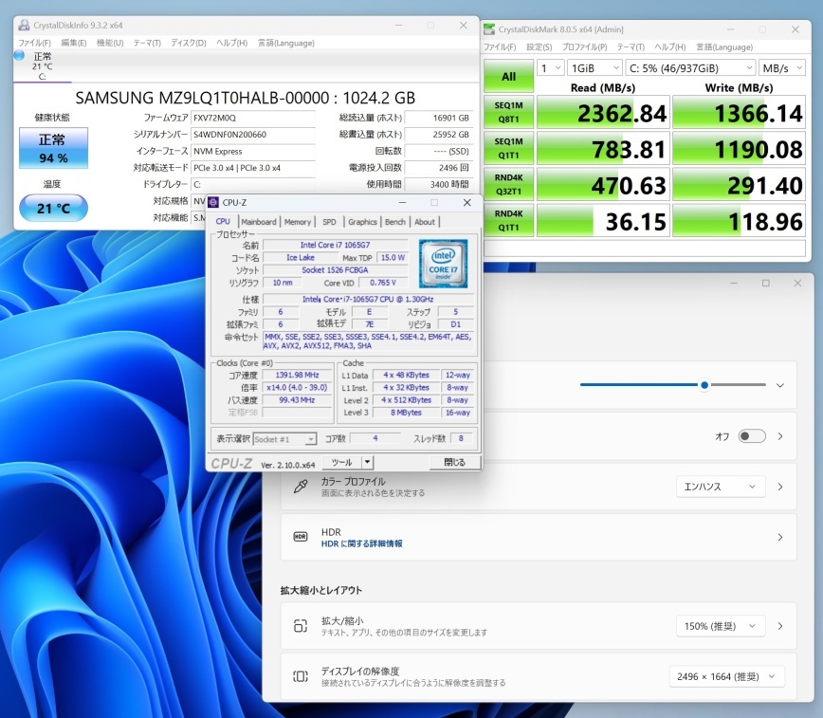Start all benchmarks with the All button

click(509, 76)
